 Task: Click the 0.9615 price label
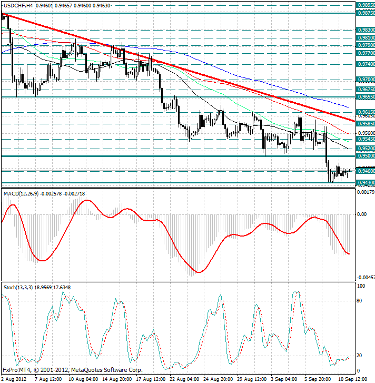click(x=365, y=112)
